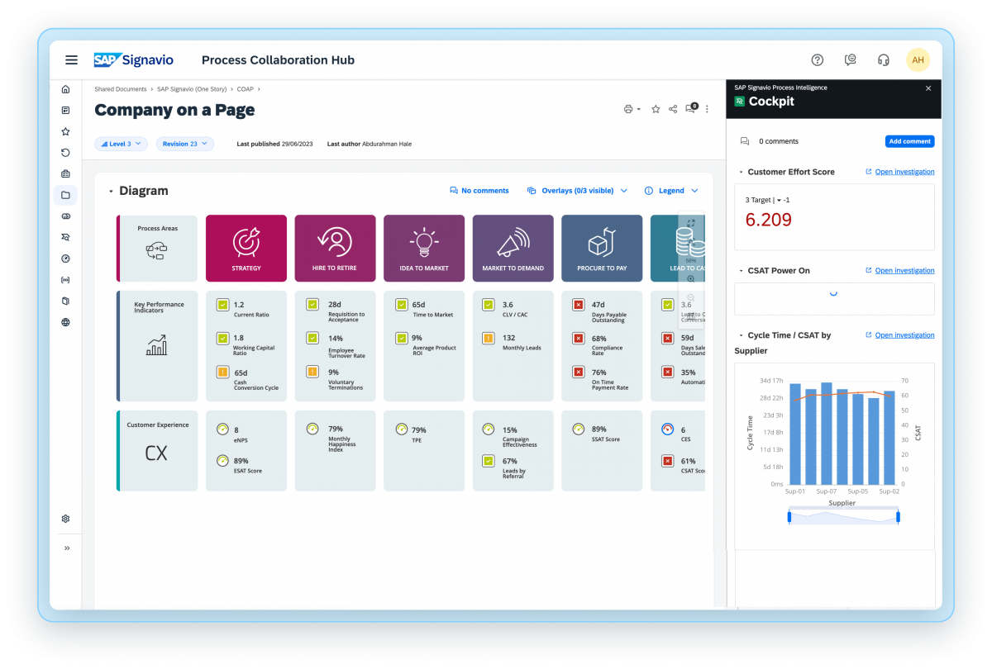Click the AH avatar in the top bar
Screen dimensions: 992x669
point(918,59)
